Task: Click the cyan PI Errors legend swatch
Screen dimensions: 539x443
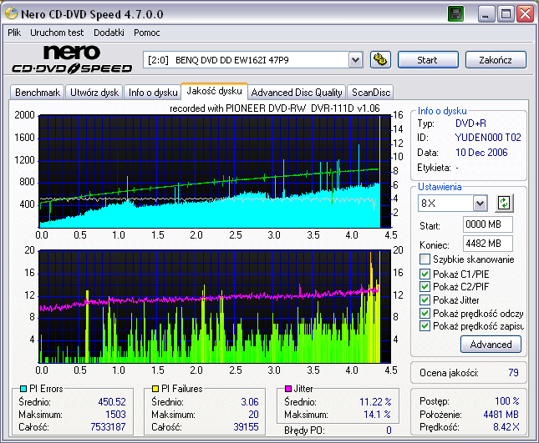Action: pyautogui.click(x=23, y=389)
